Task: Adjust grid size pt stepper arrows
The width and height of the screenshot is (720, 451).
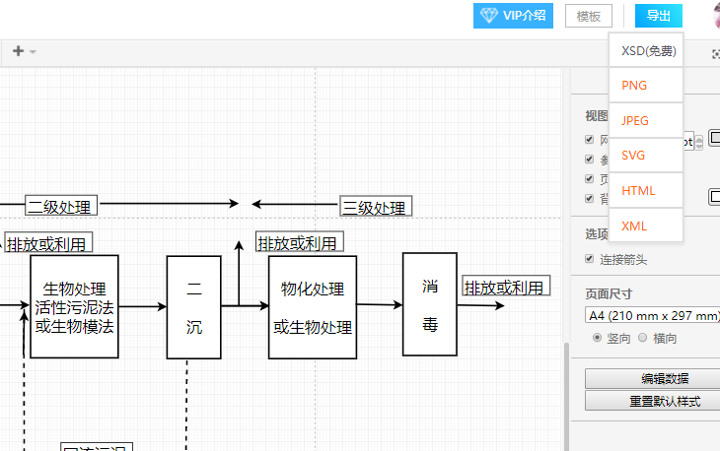Action: [x=699, y=142]
